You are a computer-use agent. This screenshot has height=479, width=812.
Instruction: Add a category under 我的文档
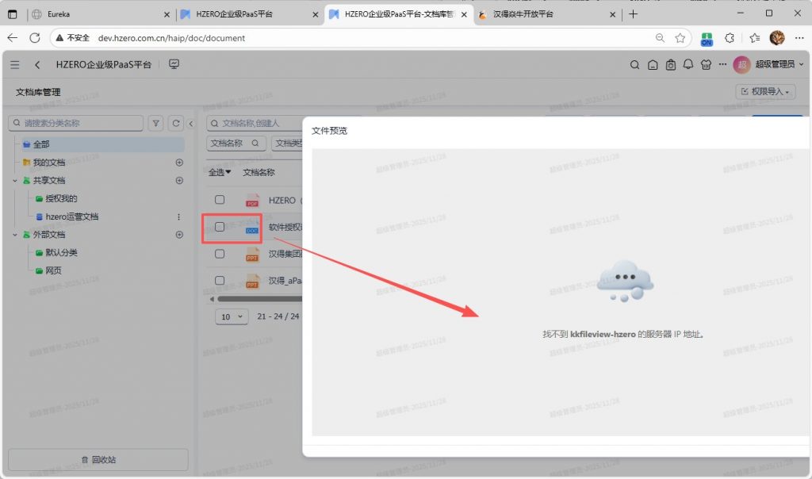[x=179, y=163]
